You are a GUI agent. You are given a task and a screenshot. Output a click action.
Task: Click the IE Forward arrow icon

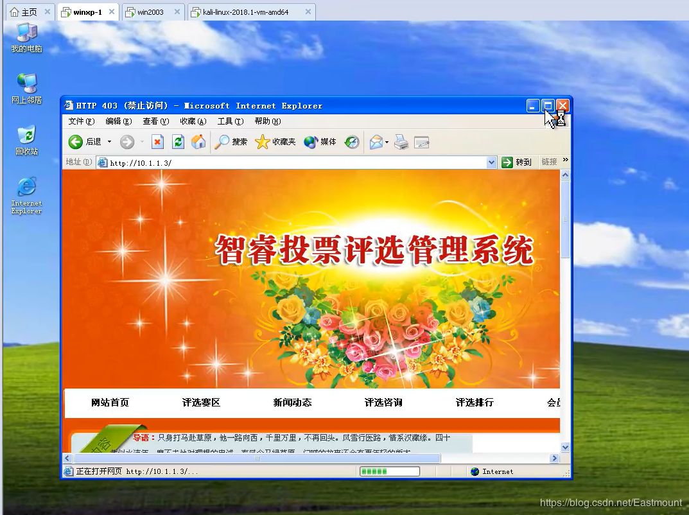click(x=127, y=142)
